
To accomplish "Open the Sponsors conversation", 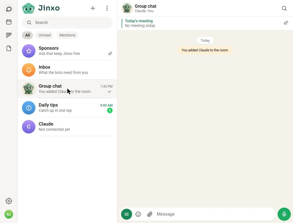I will click(x=67, y=51).
